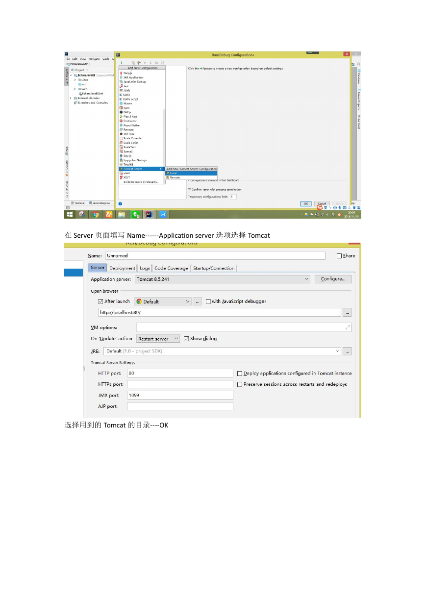Toggle the Show dialog checkbox
The height and width of the screenshot is (602, 426).
(186, 339)
